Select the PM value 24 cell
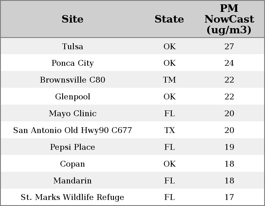 (229, 63)
